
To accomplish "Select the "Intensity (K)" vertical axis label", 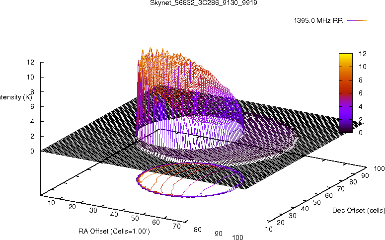I will pyautogui.click(x=16, y=97).
